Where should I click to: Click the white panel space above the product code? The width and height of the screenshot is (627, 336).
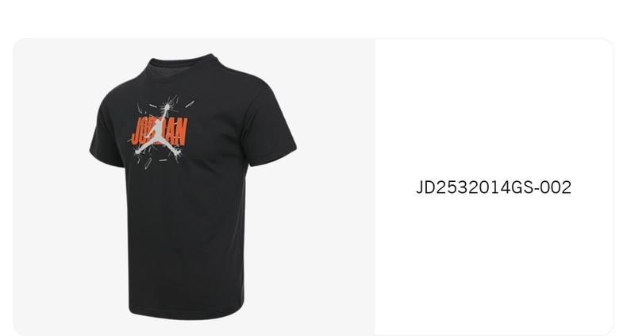(494, 108)
